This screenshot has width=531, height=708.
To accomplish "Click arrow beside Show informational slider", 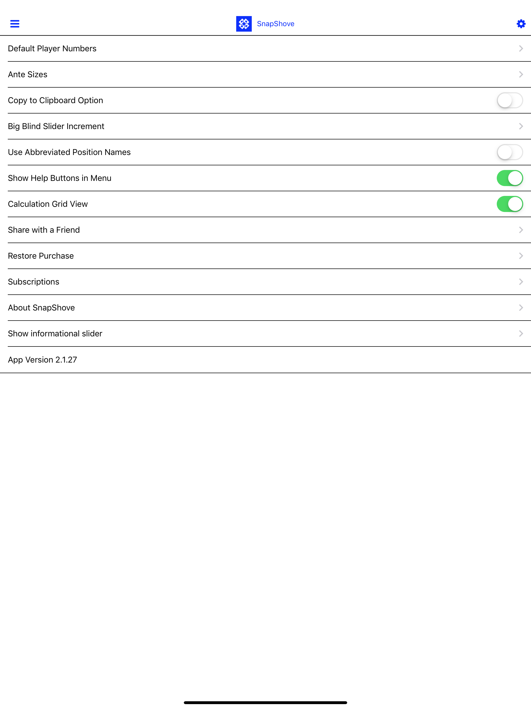I will click(521, 334).
